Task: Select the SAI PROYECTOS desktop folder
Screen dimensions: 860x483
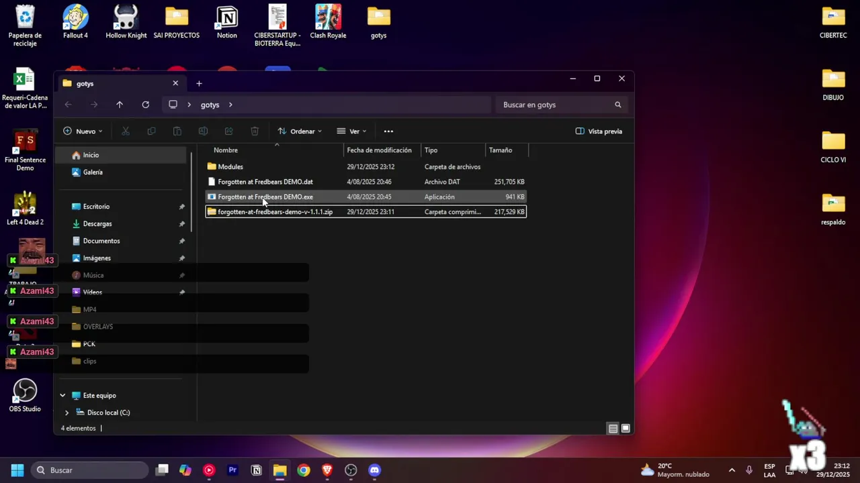Action: pyautogui.click(x=177, y=21)
